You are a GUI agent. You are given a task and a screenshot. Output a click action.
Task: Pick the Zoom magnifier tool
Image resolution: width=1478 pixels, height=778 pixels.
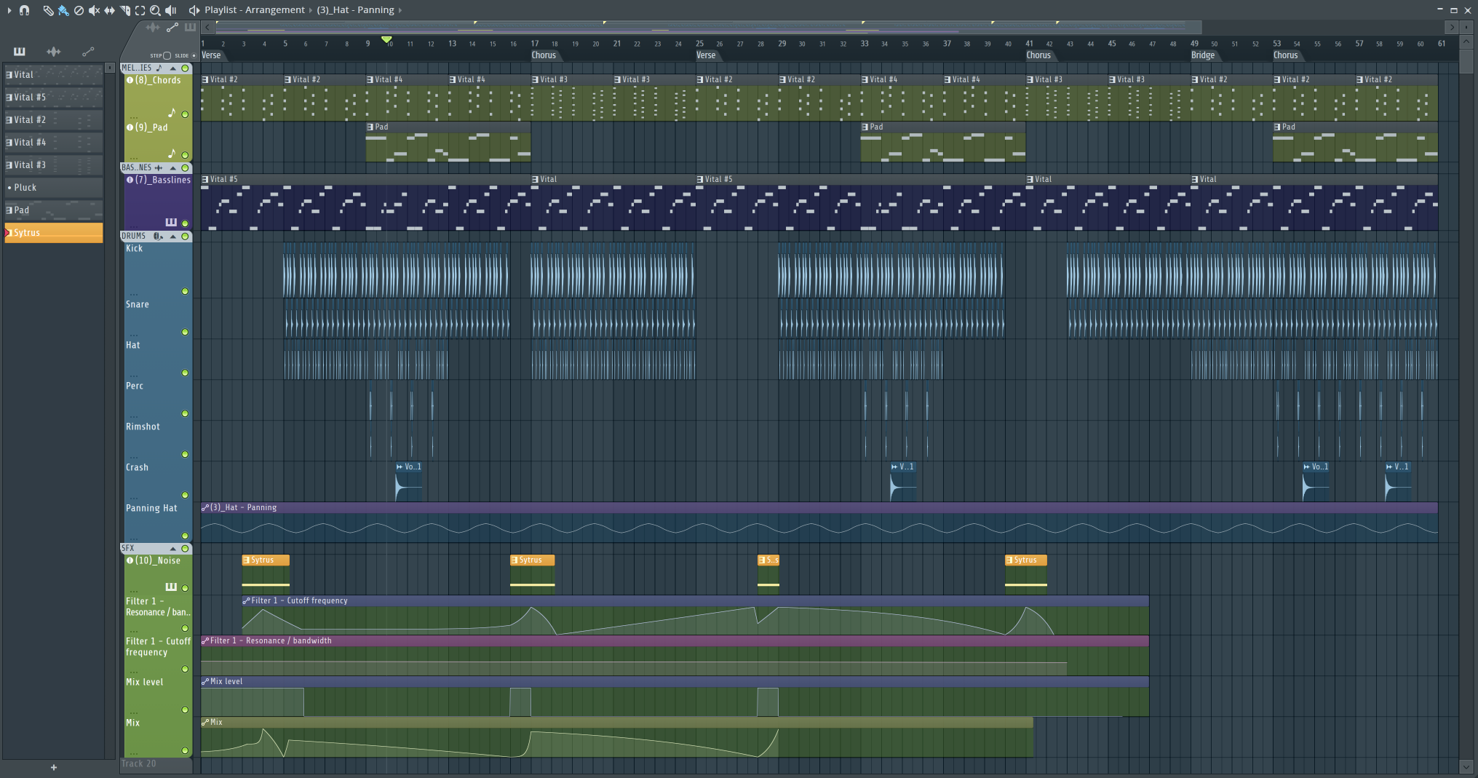[155, 10]
